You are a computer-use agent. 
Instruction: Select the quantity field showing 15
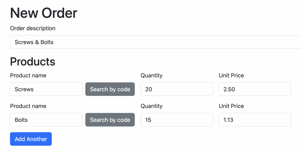click(176, 120)
